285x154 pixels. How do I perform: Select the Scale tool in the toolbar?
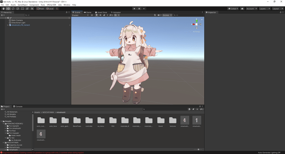point(17,9)
